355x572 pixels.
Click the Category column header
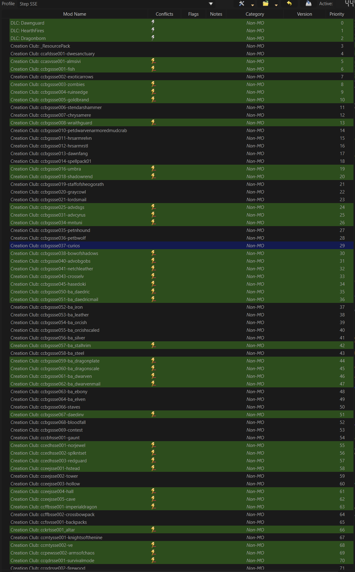pyautogui.click(x=255, y=14)
